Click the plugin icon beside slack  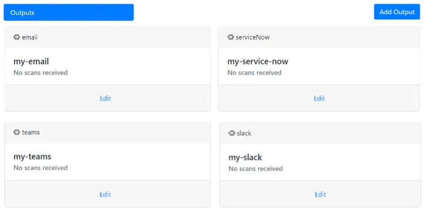coord(232,133)
